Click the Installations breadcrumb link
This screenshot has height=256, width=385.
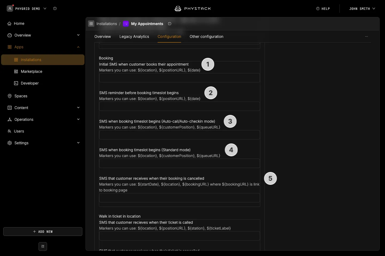pos(107,24)
